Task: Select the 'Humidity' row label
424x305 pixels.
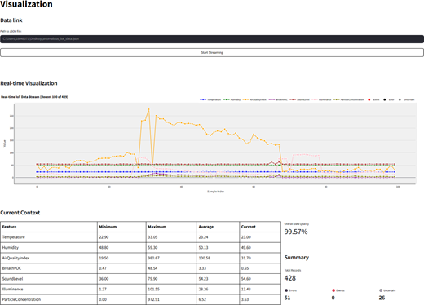Action: (11, 247)
